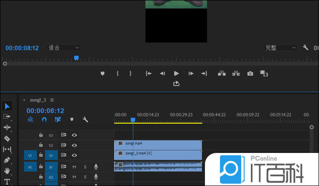This screenshot has height=186, width=319.
Task: Click the Export Frame camera icon
Action: pos(250,73)
